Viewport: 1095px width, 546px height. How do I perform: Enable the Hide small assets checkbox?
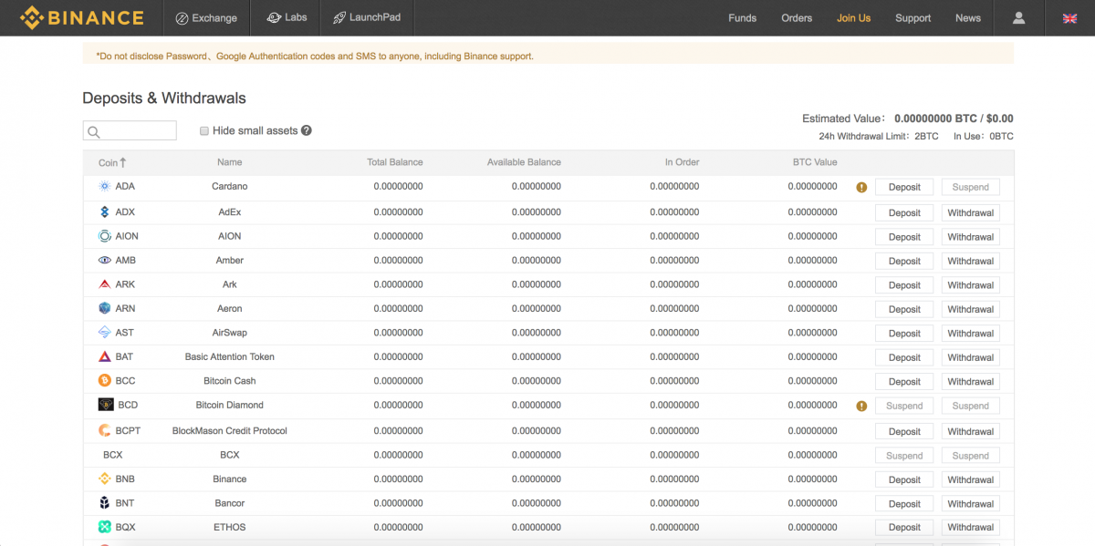(x=204, y=130)
